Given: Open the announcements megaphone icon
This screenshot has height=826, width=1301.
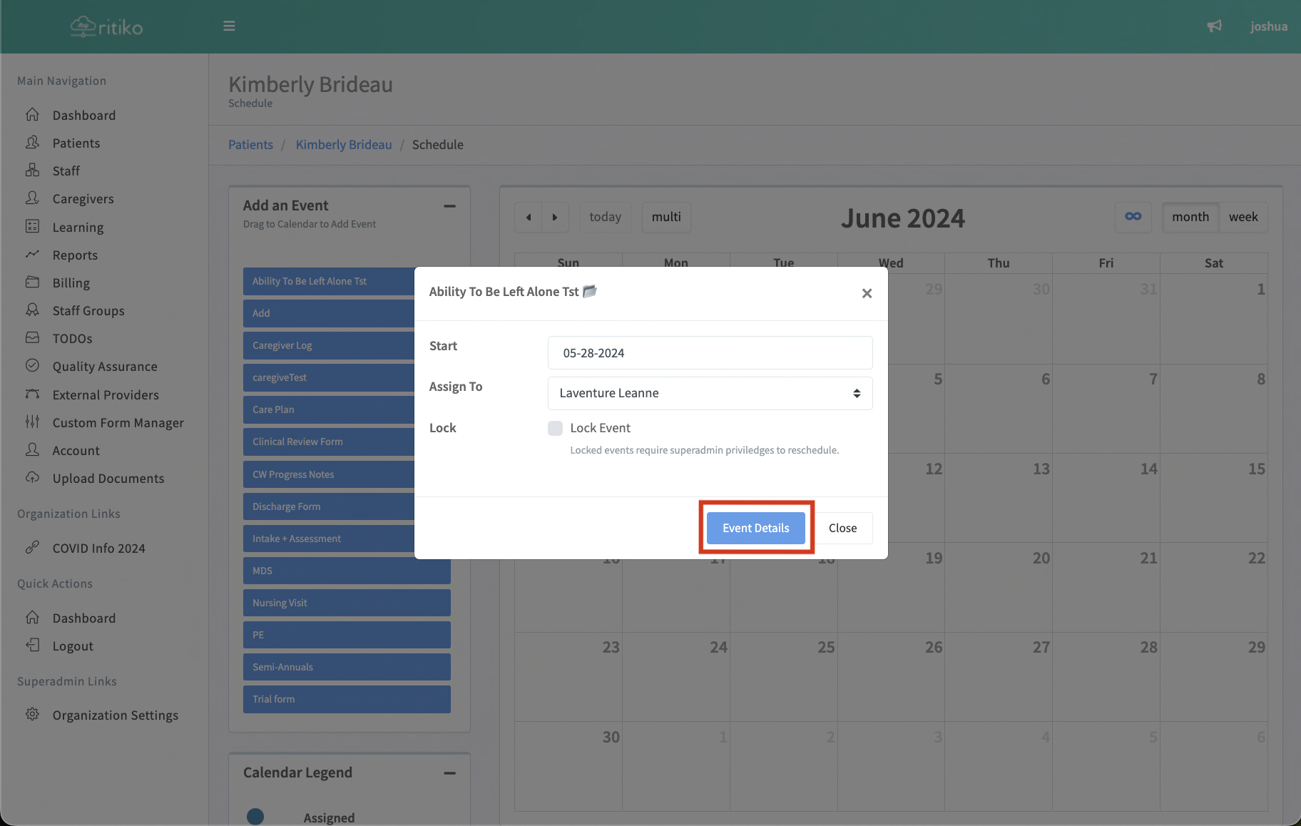Looking at the screenshot, I should point(1214,26).
